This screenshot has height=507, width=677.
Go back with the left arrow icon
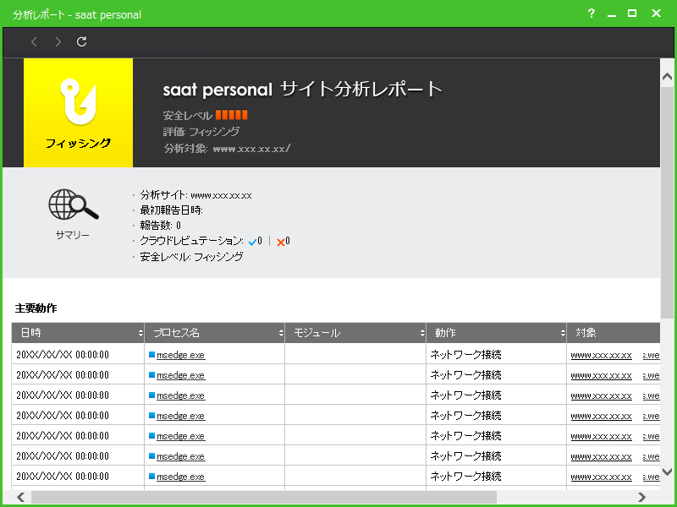pos(34,41)
